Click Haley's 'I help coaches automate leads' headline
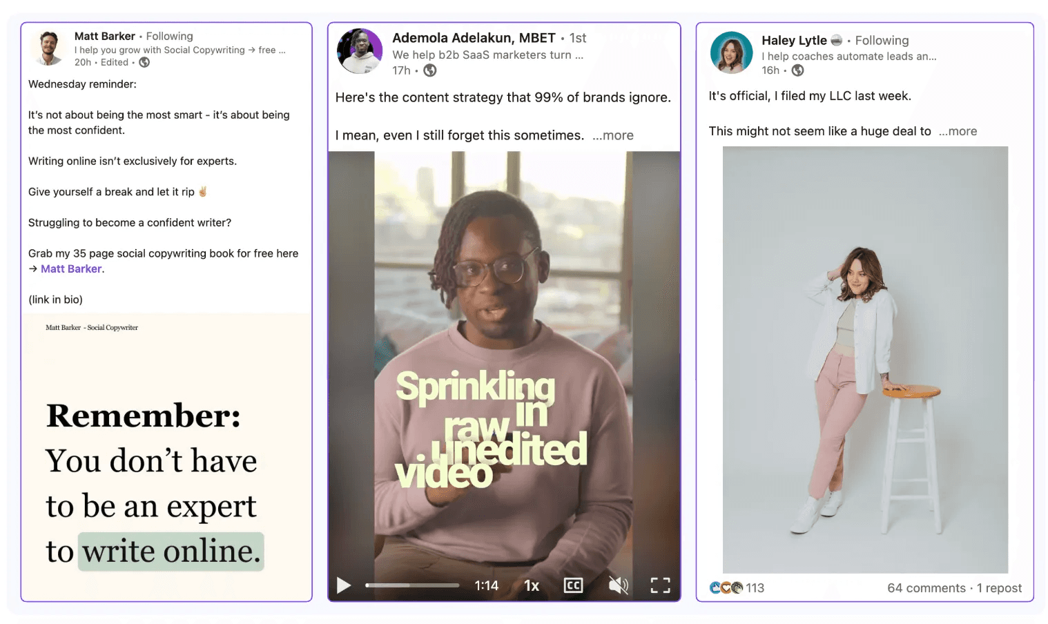Viewport: 1048px width, 624px height. [849, 57]
